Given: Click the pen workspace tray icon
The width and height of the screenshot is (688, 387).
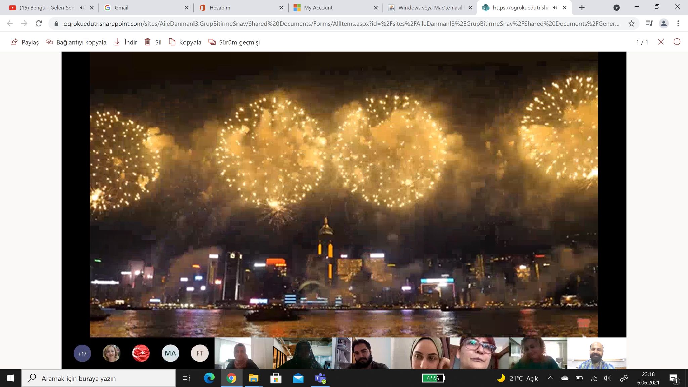Looking at the screenshot, I should coord(623,378).
